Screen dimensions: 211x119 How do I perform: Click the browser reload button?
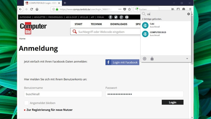[32, 9]
